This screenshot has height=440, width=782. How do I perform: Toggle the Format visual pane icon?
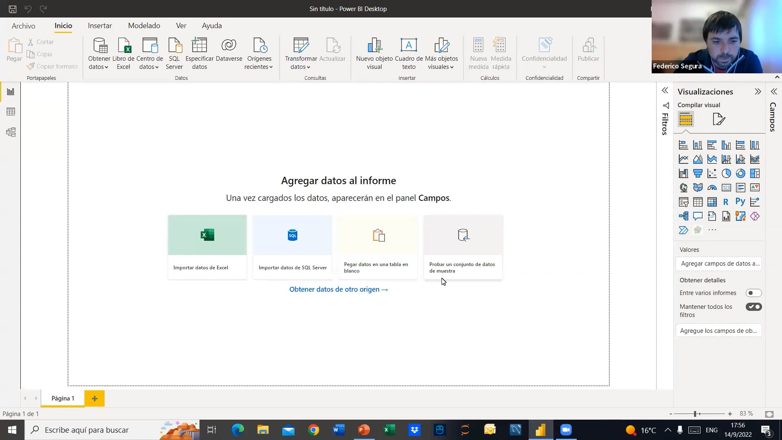pos(719,119)
